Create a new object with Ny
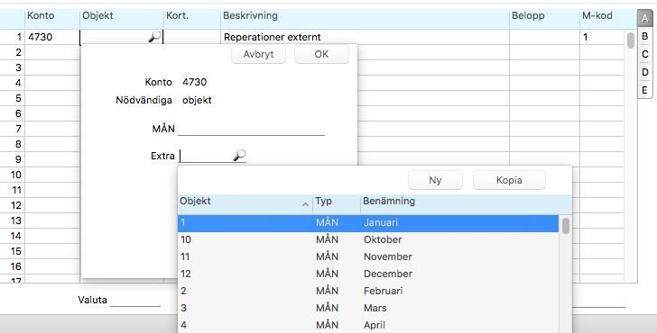 click(x=435, y=180)
